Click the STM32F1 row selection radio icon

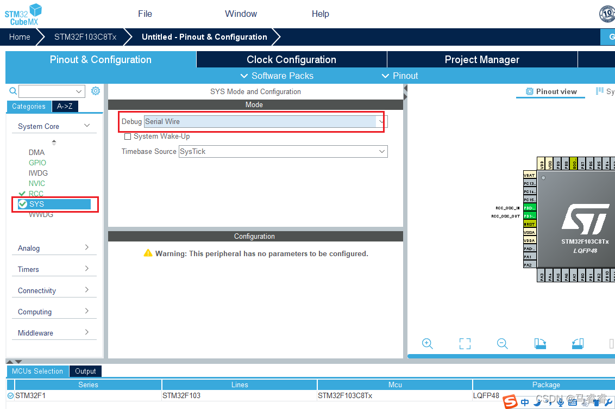[x=10, y=395]
